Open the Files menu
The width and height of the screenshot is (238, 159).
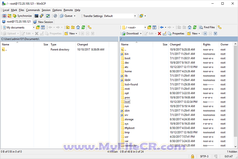click(21, 10)
